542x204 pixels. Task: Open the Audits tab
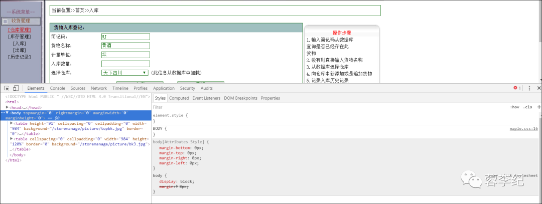click(x=207, y=88)
